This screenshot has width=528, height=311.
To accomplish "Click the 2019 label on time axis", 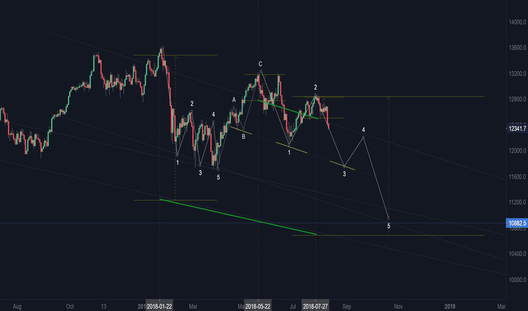I will [450, 306].
